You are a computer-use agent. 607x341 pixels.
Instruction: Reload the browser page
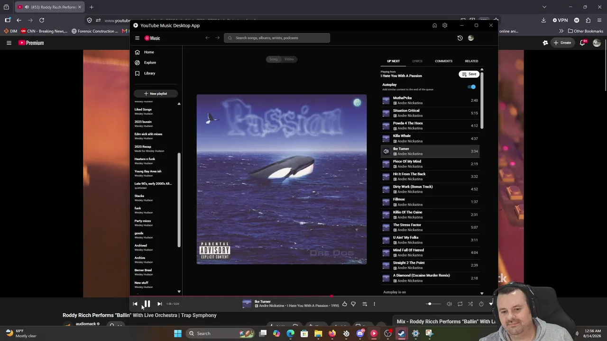click(x=42, y=20)
